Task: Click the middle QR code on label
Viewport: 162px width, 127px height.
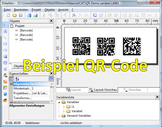Action: click(106, 47)
